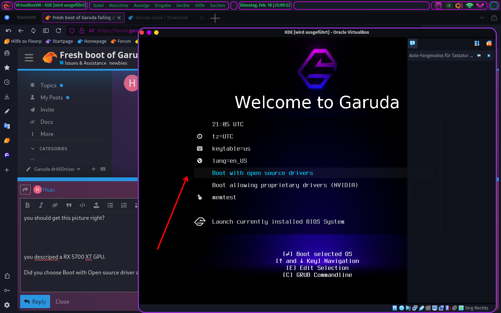Click in the reply text area
Viewport: 501px width, 313px height.
(x=79, y=252)
